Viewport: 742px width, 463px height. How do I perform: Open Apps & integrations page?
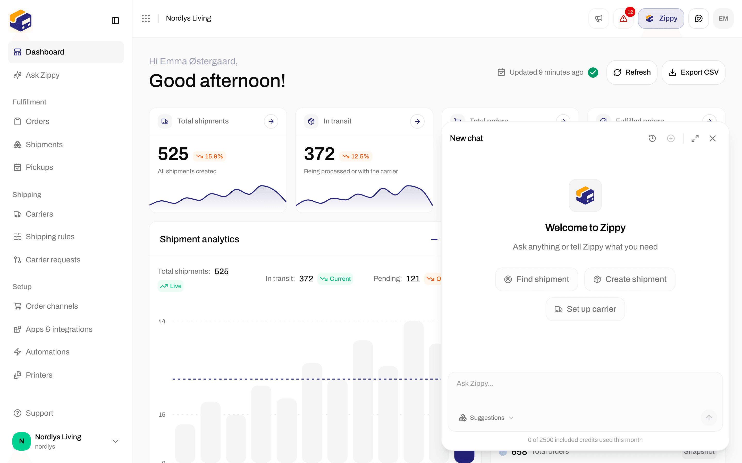coord(66,329)
